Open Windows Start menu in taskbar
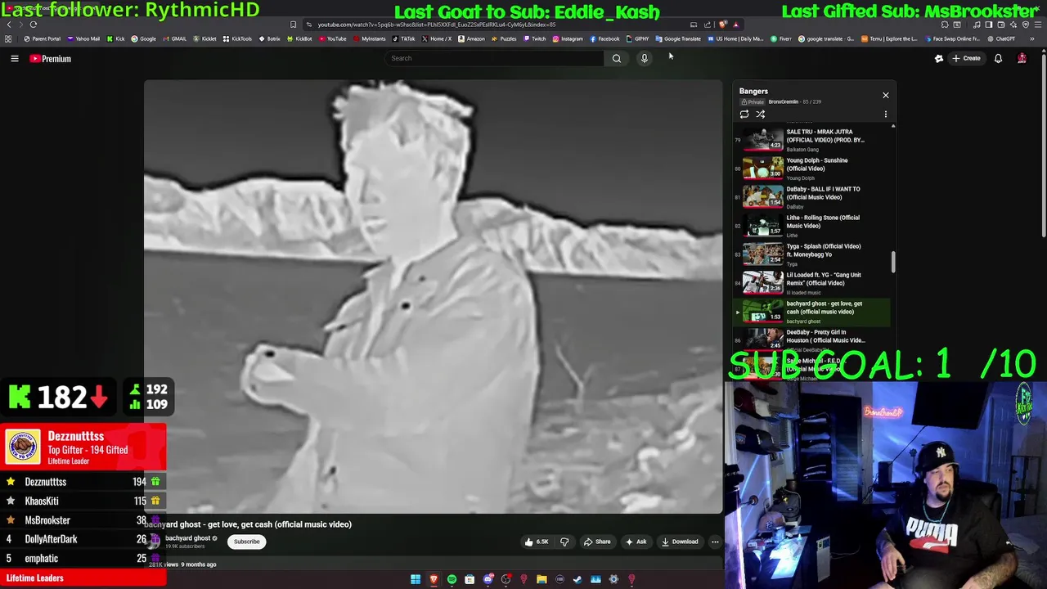 tap(416, 579)
